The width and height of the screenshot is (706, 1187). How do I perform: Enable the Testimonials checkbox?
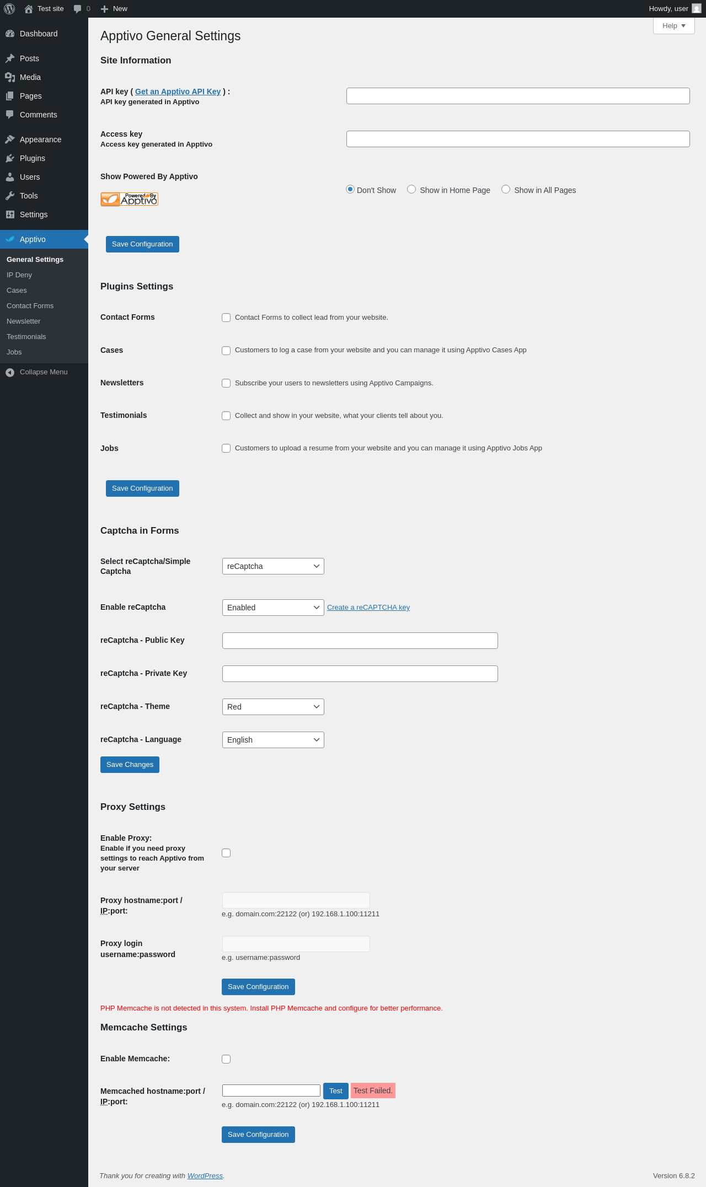pos(226,416)
